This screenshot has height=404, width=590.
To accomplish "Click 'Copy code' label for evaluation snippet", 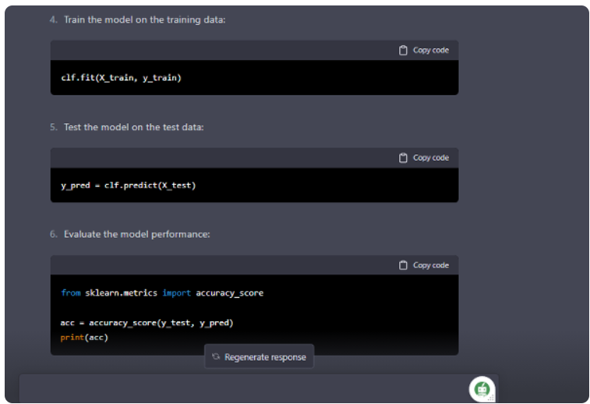I will tap(431, 265).
